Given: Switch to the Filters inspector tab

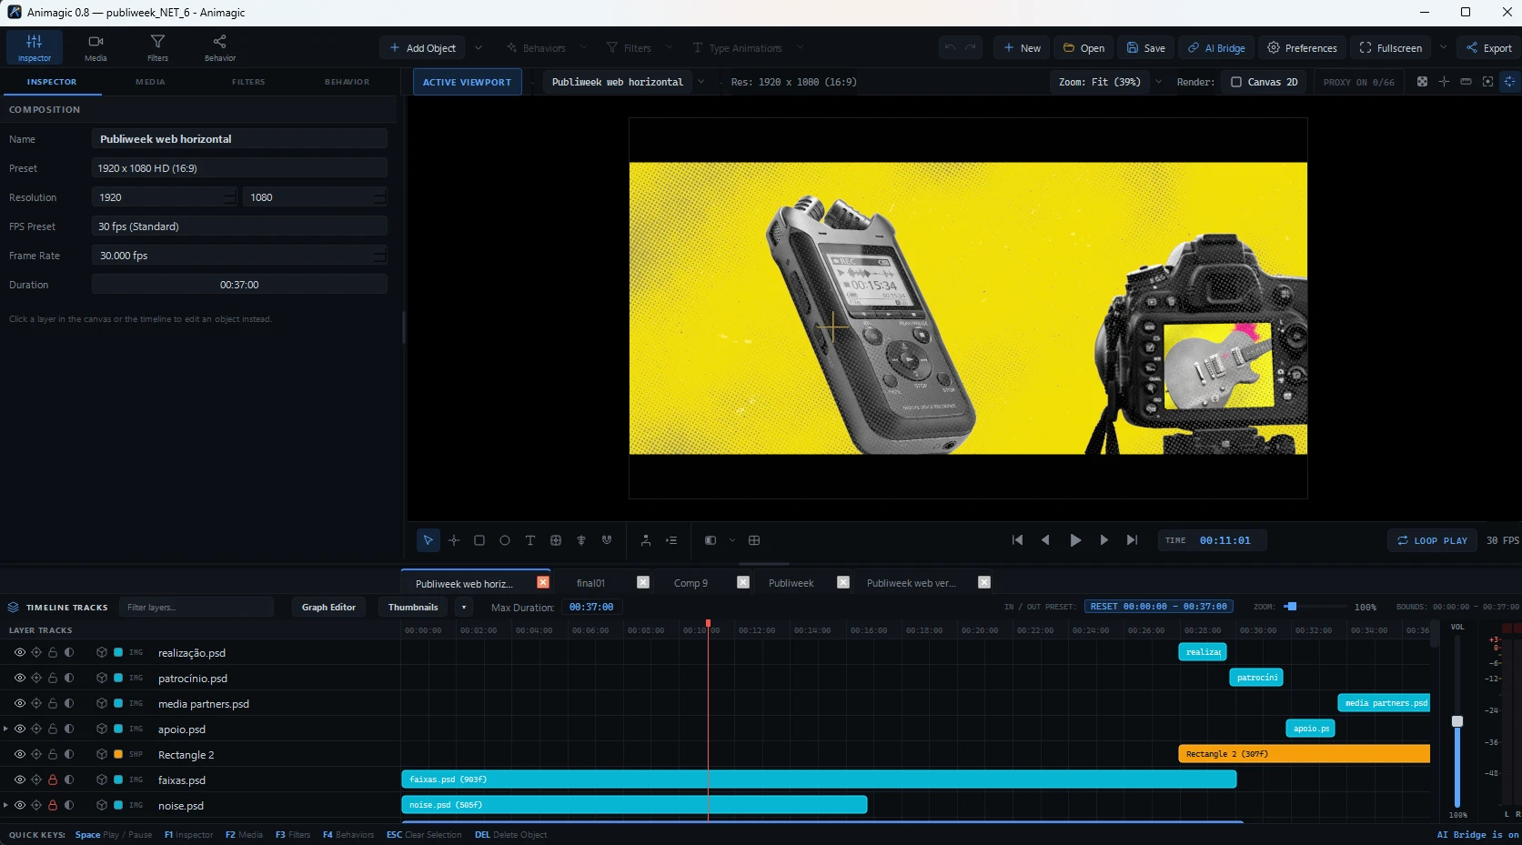Looking at the screenshot, I should pos(248,82).
